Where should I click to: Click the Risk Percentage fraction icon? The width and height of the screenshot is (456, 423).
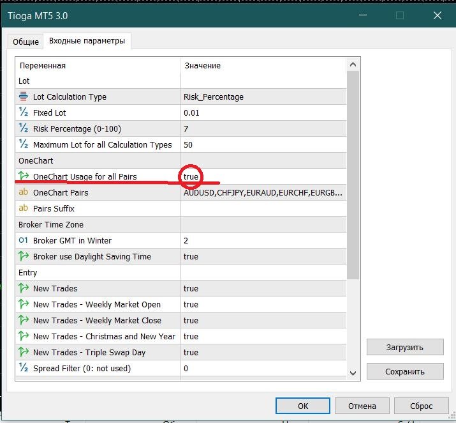[x=23, y=128]
